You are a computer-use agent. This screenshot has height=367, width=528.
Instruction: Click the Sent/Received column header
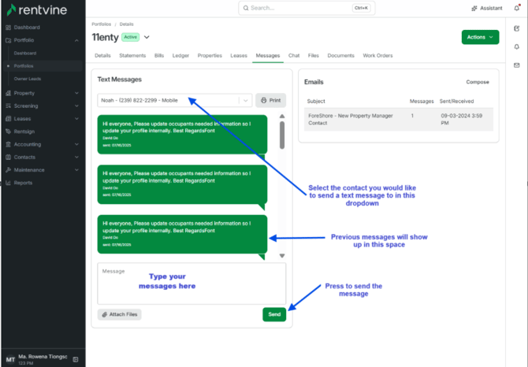[x=456, y=102]
